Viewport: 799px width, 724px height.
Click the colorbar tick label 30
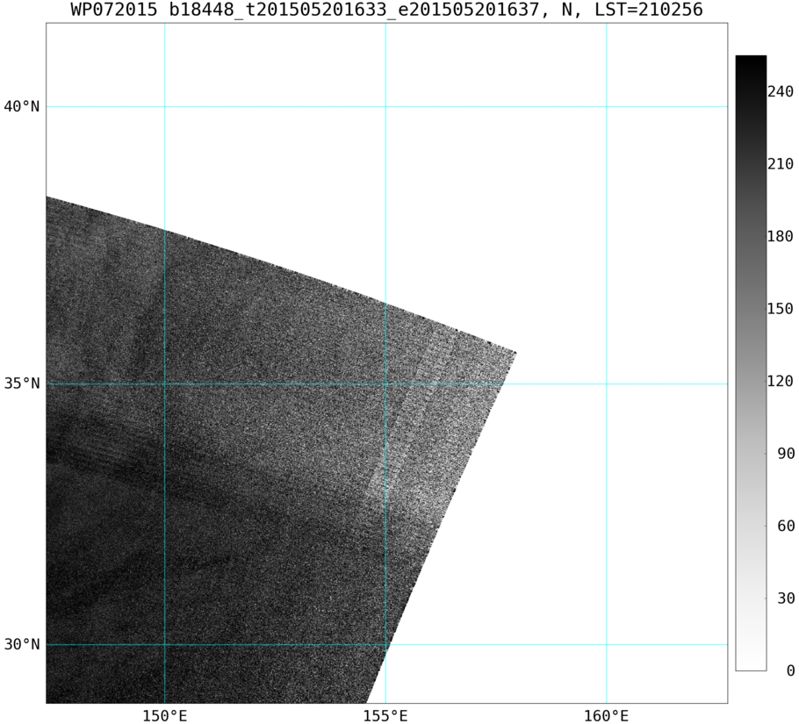(x=786, y=598)
